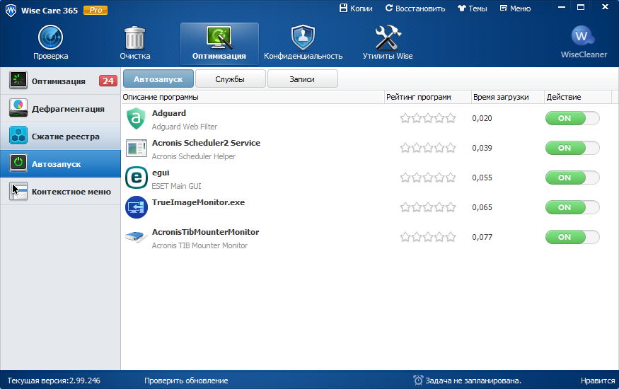The height and width of the screenshot is (389, 619).
Task: Rate AcronisTibMounterMonitor with the stars
Action: [428, 237]
